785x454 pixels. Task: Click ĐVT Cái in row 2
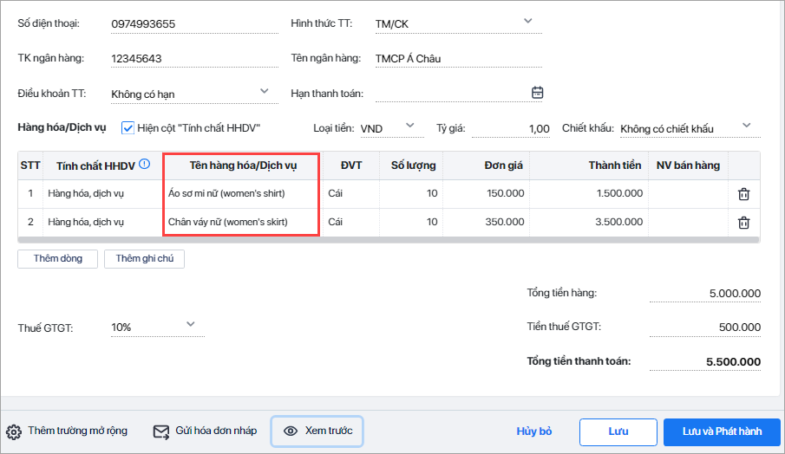(x=351, y=222)
